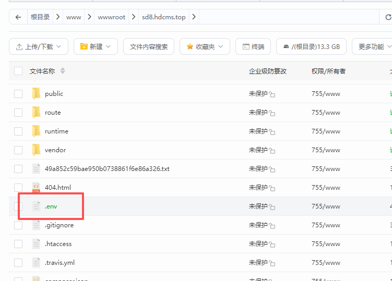Click the refresh icon beside path bar
Screen dimensions: 392x281
coord(388,17)
